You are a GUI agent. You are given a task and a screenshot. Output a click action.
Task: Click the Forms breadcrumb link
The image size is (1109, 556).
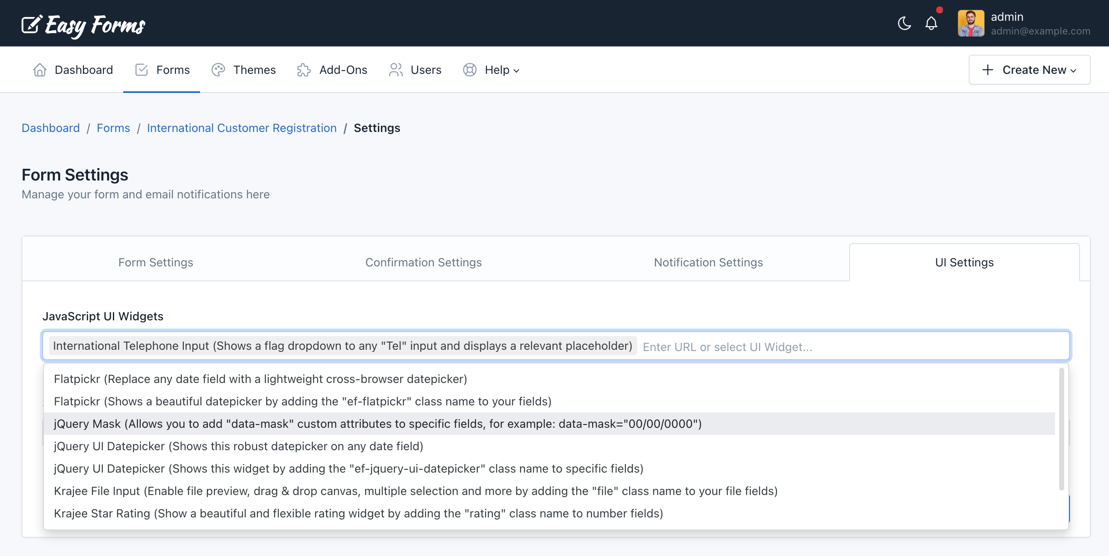113,128
